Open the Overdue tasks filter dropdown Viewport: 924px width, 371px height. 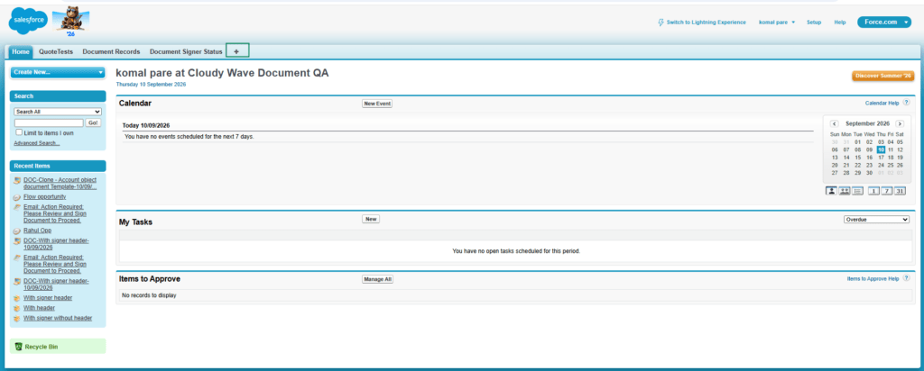tap(876, 220)
